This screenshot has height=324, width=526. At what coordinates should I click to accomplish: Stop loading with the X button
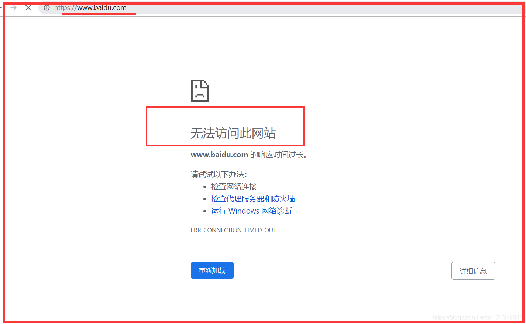point(28,8)
